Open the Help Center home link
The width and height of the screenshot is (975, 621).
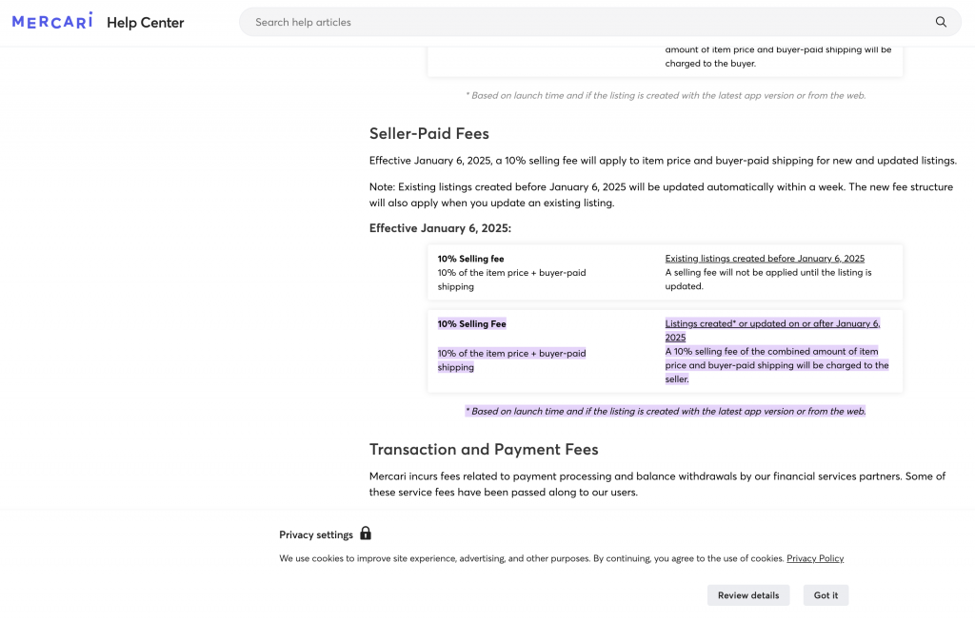(x=146, y=22)
